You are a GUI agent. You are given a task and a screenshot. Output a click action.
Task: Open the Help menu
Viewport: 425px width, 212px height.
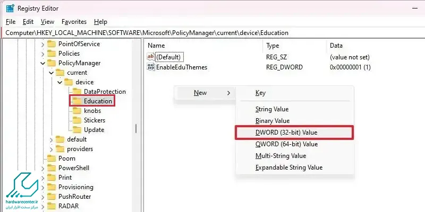[x=100, y=22]
